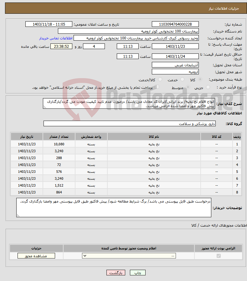Open buyer contact info link
The height and width of the screenshot is (281, 247).
pos(56,38)
